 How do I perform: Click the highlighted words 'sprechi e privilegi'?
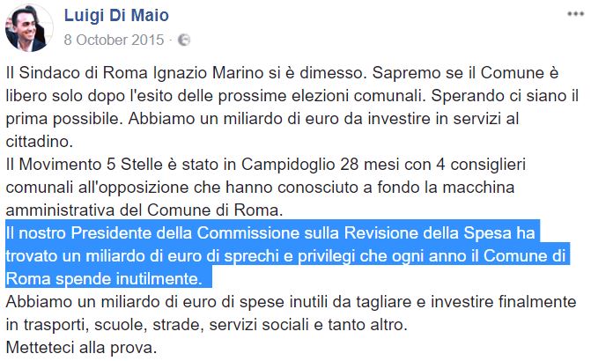coord(290,256)
